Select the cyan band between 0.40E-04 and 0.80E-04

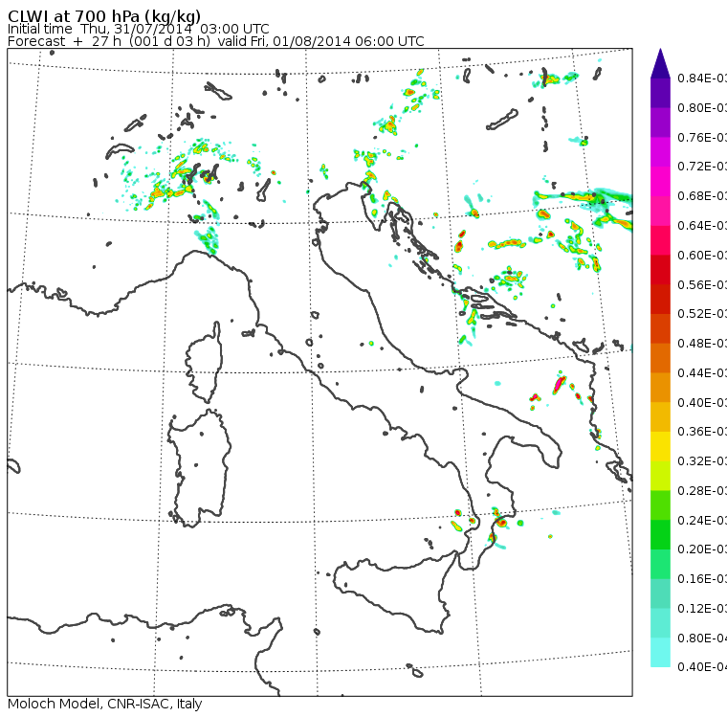pyautogui.click(x=660, y=652)
